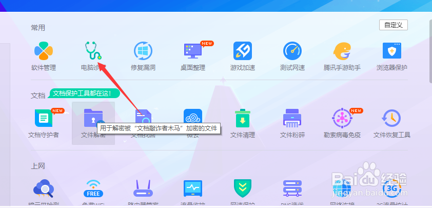Viewport: 432px width, 208px height.
Task: Click the 上网 section heading
Action: [38, 166]
